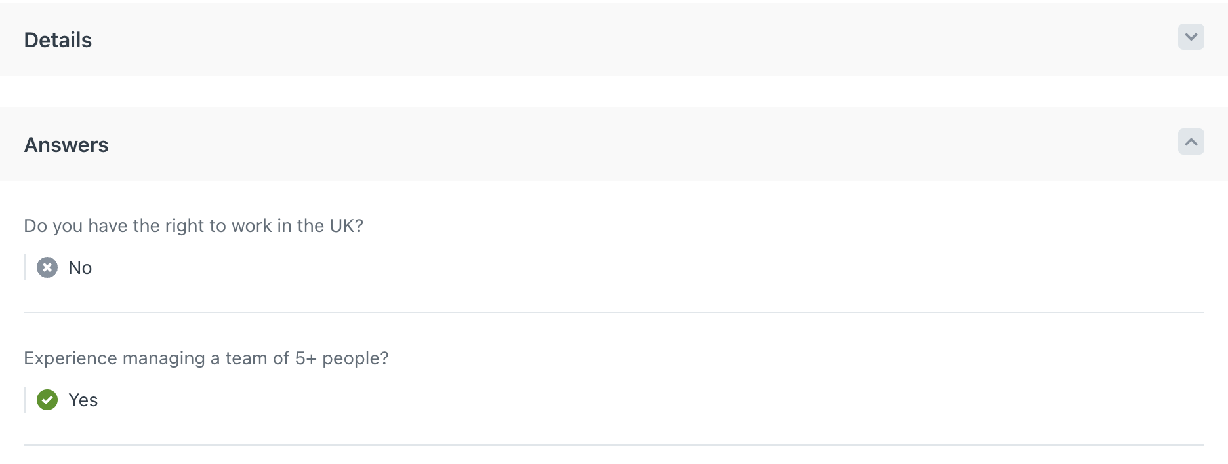The width and height of the screenshot is (1228, 464).
Task: Click "5+" in the second question
Action: click(306, 358)
